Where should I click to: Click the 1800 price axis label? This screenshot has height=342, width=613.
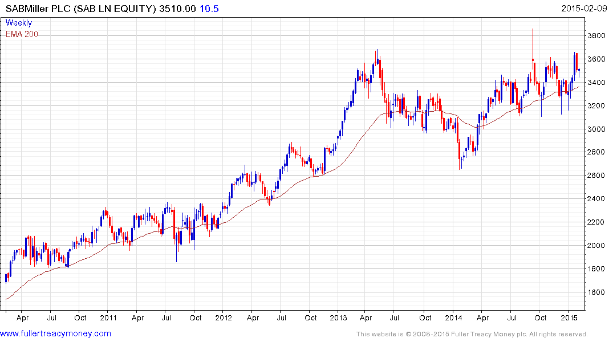click(596, 269)
